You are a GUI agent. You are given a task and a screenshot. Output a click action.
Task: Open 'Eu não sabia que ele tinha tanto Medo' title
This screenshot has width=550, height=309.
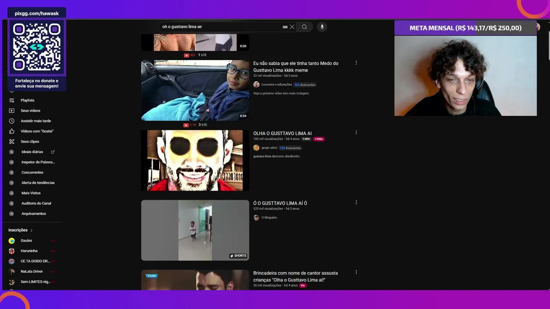[296, 67]
